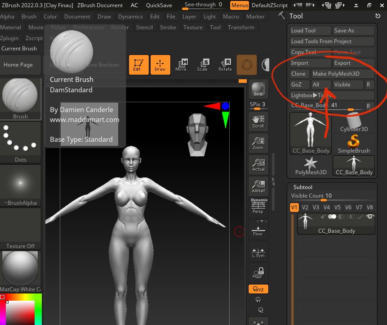Open the MatCap White material picker
Image resolution: width=387 pixels, height=325 pixels.
tap(20, 272)
